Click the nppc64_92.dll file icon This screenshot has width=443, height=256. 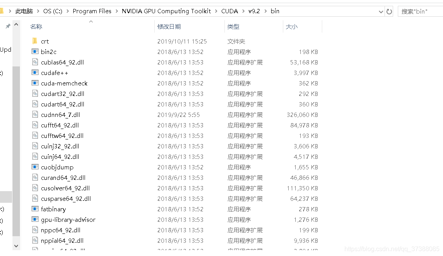pyautogui.click(x=35, y=230)
